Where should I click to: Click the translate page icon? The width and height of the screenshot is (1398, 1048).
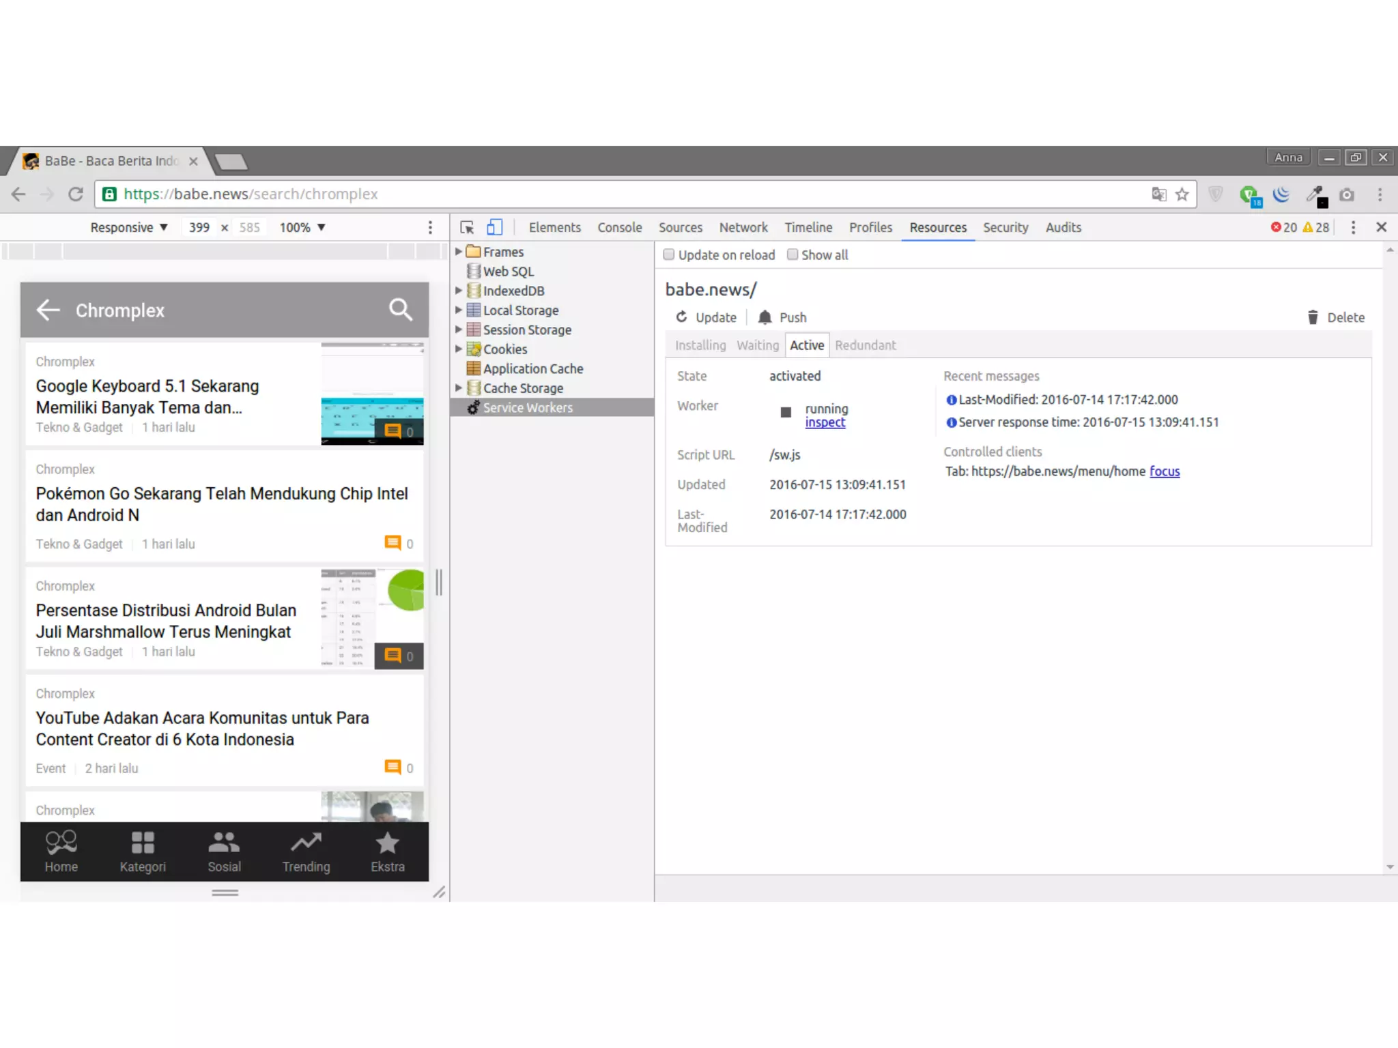click(1159, 194)
